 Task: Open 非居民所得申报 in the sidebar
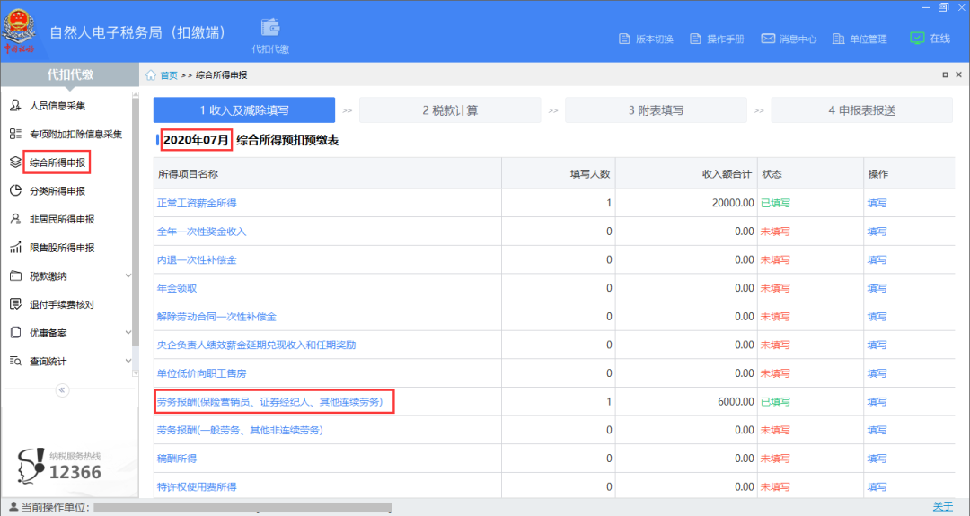pyautogui.click(x=62, y=219)
